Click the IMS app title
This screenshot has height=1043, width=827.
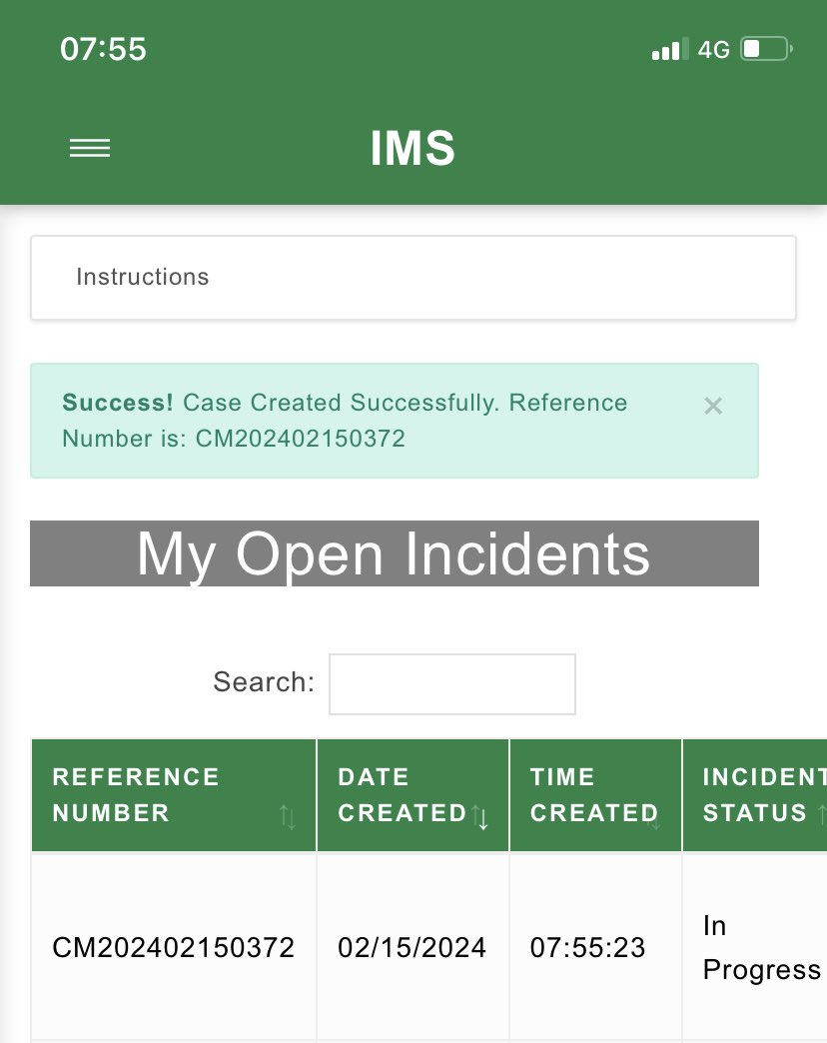click(x=413, y=148)
